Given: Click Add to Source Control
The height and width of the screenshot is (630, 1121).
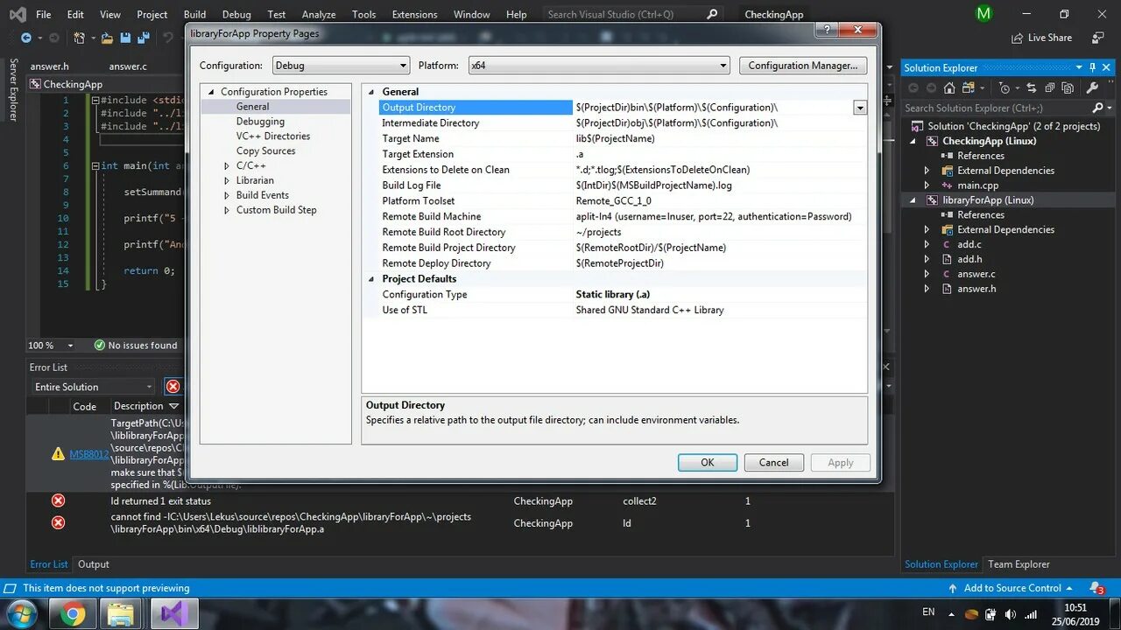Looking at the screenshot, I should coord(1012,588).
